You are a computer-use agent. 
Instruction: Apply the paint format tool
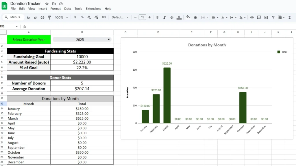point(49,17)
